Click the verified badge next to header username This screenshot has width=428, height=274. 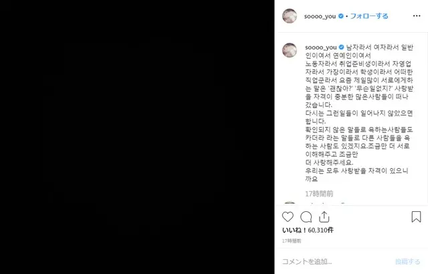(340, 16)
